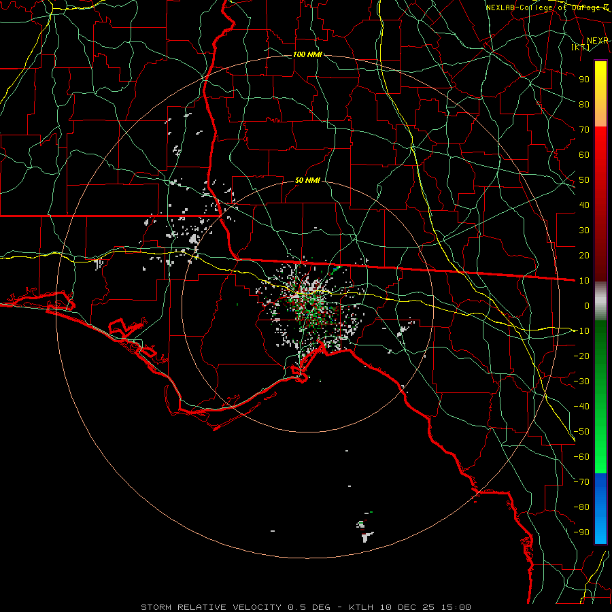Select the -50 value on the velocity scale
This screenshot has width=612, height=612.
581,432
